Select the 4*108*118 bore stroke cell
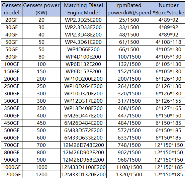Screen dimensions: 187x180 pyautogui.click(x=169, y=42)
